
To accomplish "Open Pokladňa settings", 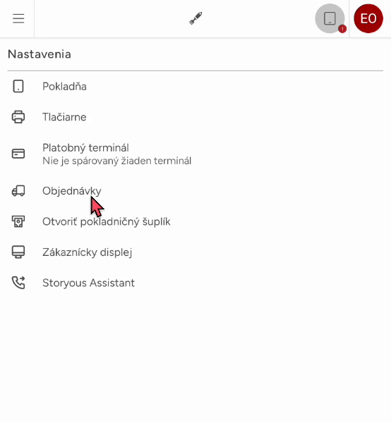I will pyautogui.click(x=195, y=86).
